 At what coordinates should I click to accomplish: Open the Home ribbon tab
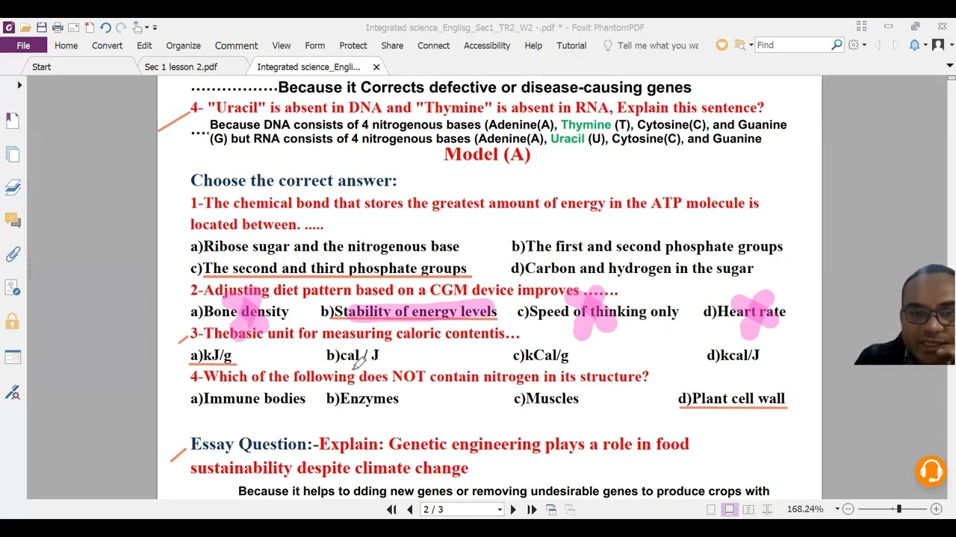pyautogui.click(x=66, y=45)
